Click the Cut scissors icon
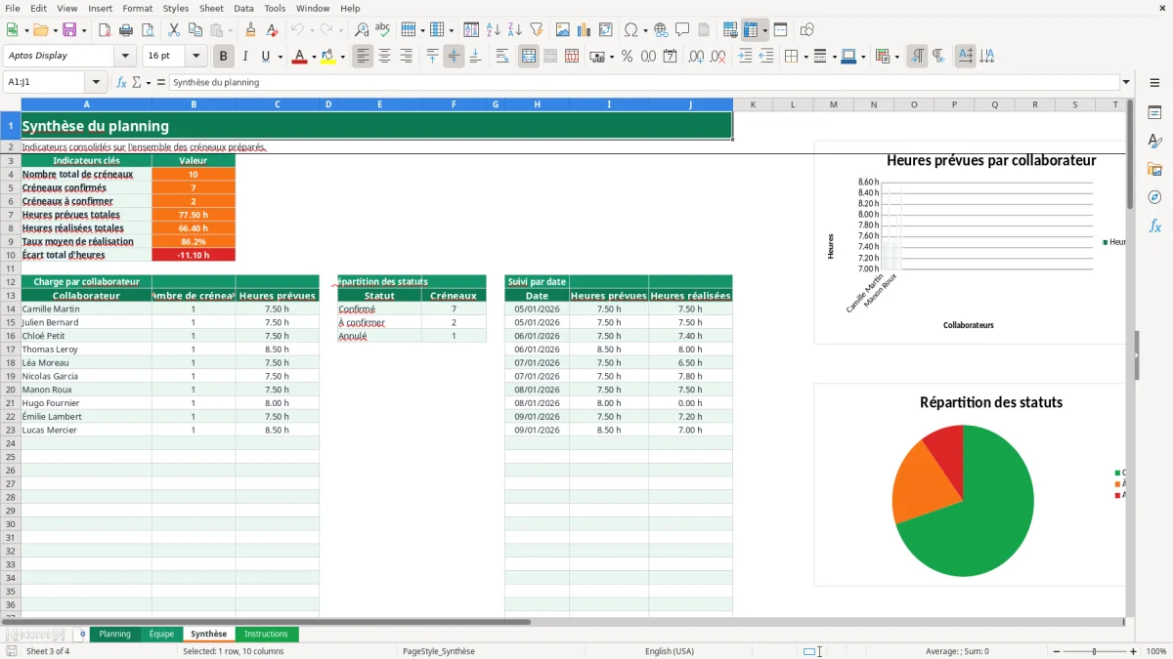The height and width of the screenshot is (659, 1173). tap(176, 30)
